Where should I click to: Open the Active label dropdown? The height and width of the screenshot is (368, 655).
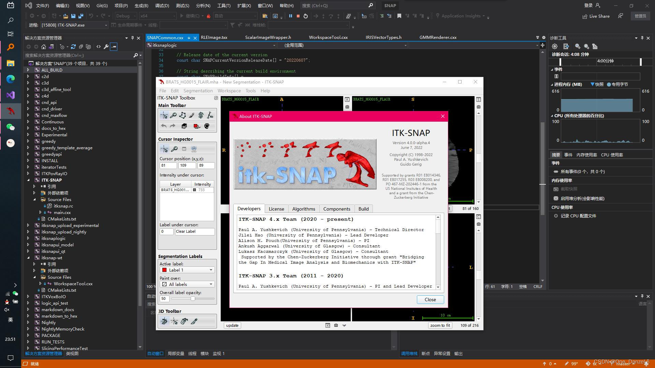point(211,270)
